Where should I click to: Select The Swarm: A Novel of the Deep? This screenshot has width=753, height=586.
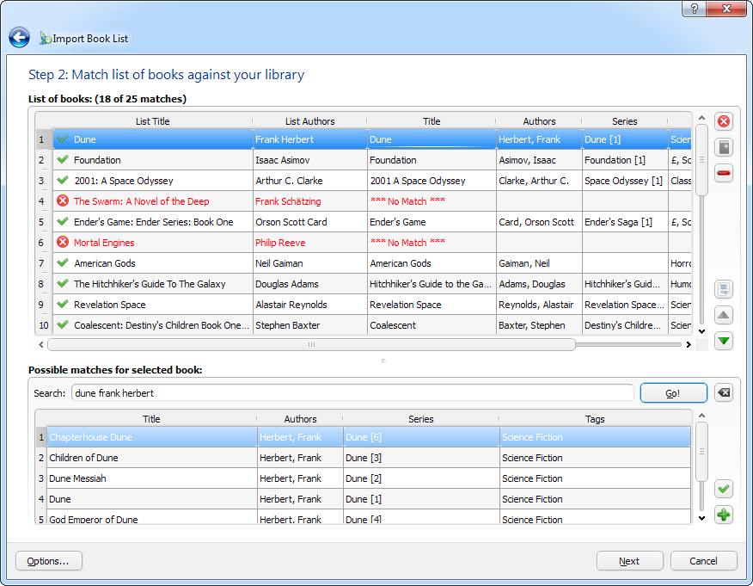141,201
